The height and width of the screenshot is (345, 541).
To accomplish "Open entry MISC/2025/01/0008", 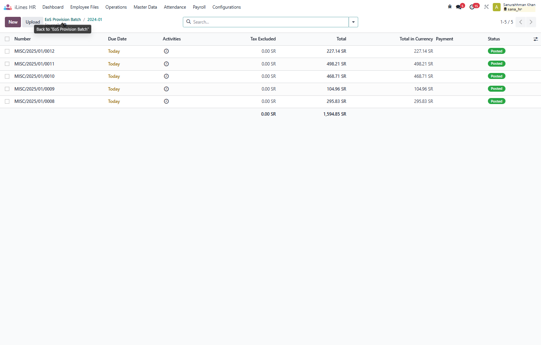I will tap(34, 101).
